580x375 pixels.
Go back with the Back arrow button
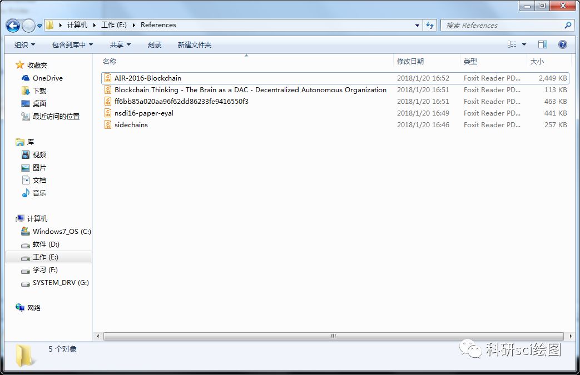click(x=13, y=26)
